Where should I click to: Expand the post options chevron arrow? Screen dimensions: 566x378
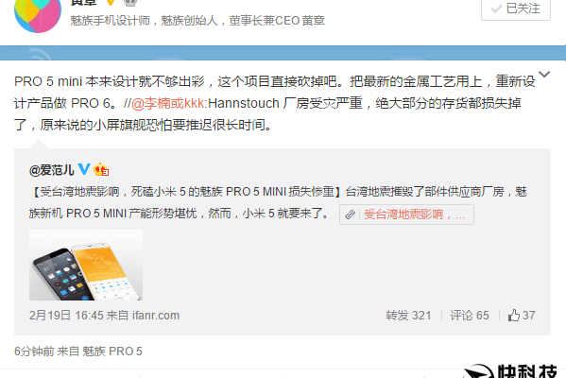(544, 74)
